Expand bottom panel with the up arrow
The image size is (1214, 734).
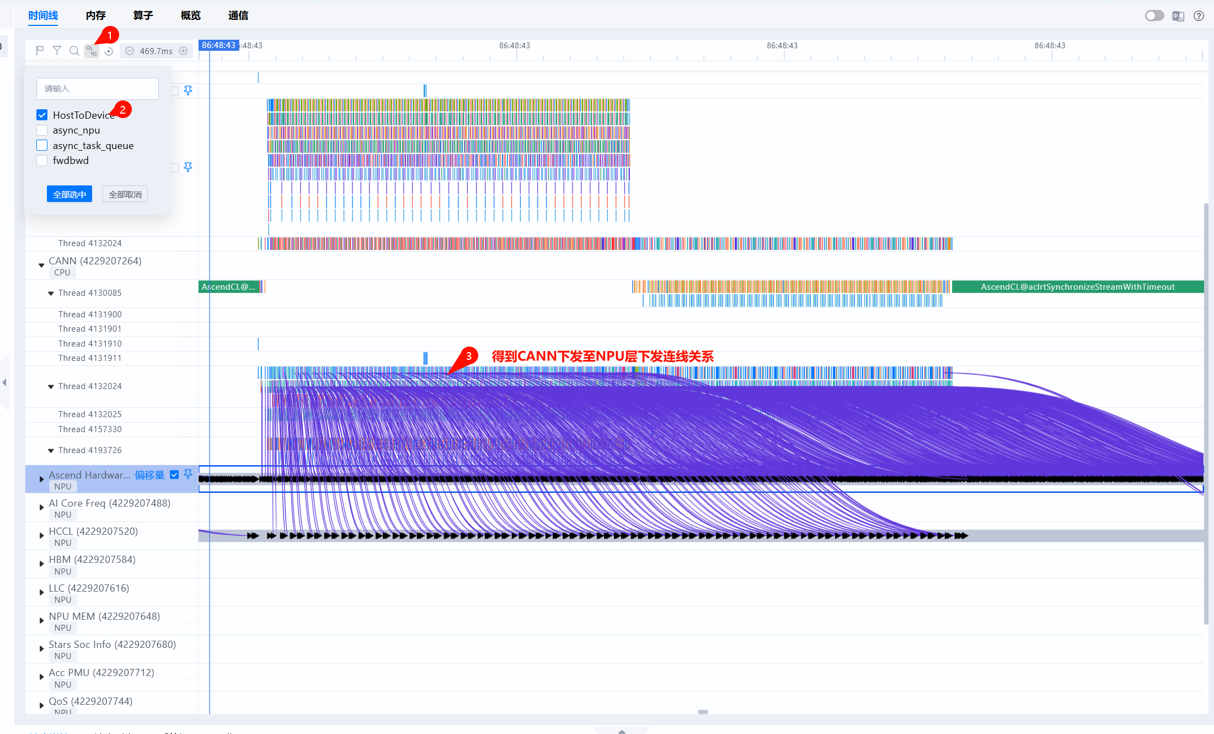[622, 731]
